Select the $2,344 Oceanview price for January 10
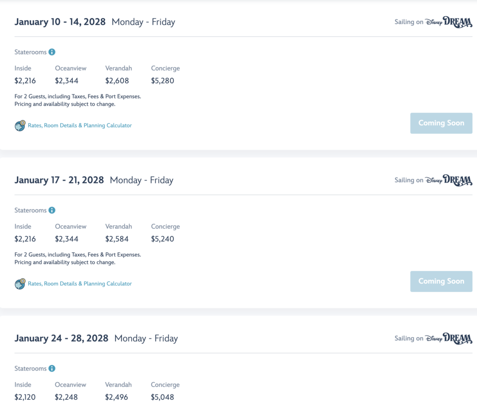 [x=67, y=81]
